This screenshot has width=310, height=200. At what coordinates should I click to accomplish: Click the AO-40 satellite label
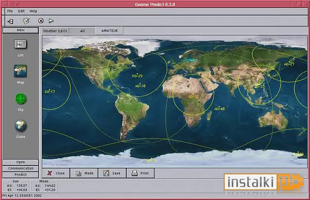click(x=219, y=109)
